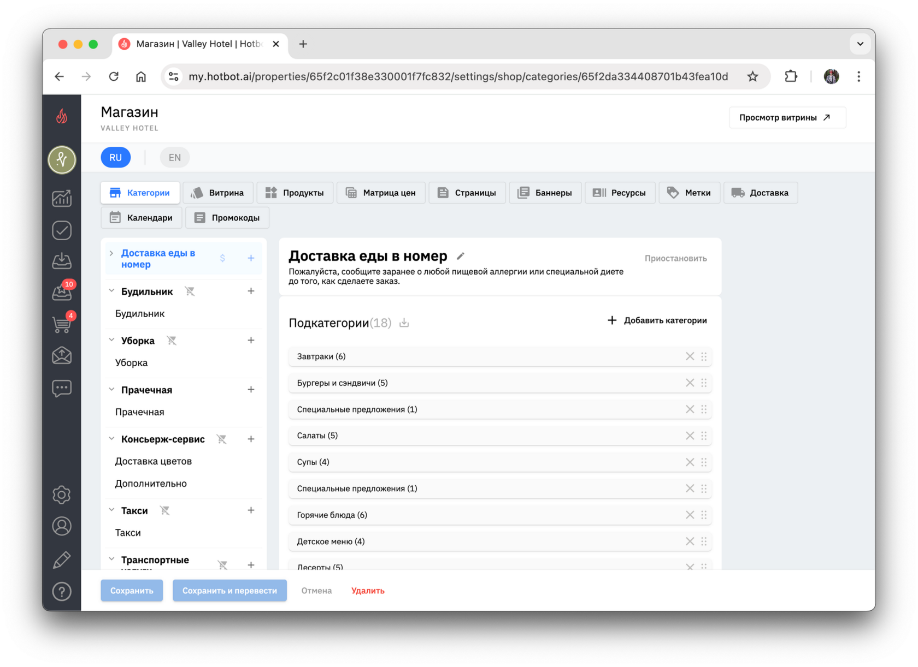Remove the Бургеры и сэндвичи subcategory
This screenshot has height=667, width=918.
[690, 383]
